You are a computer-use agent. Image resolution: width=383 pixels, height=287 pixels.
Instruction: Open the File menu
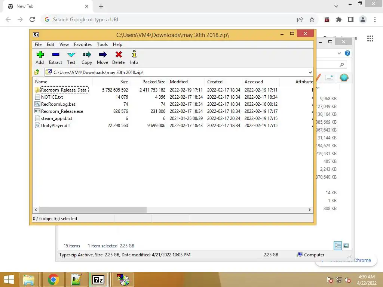(38, 44)
